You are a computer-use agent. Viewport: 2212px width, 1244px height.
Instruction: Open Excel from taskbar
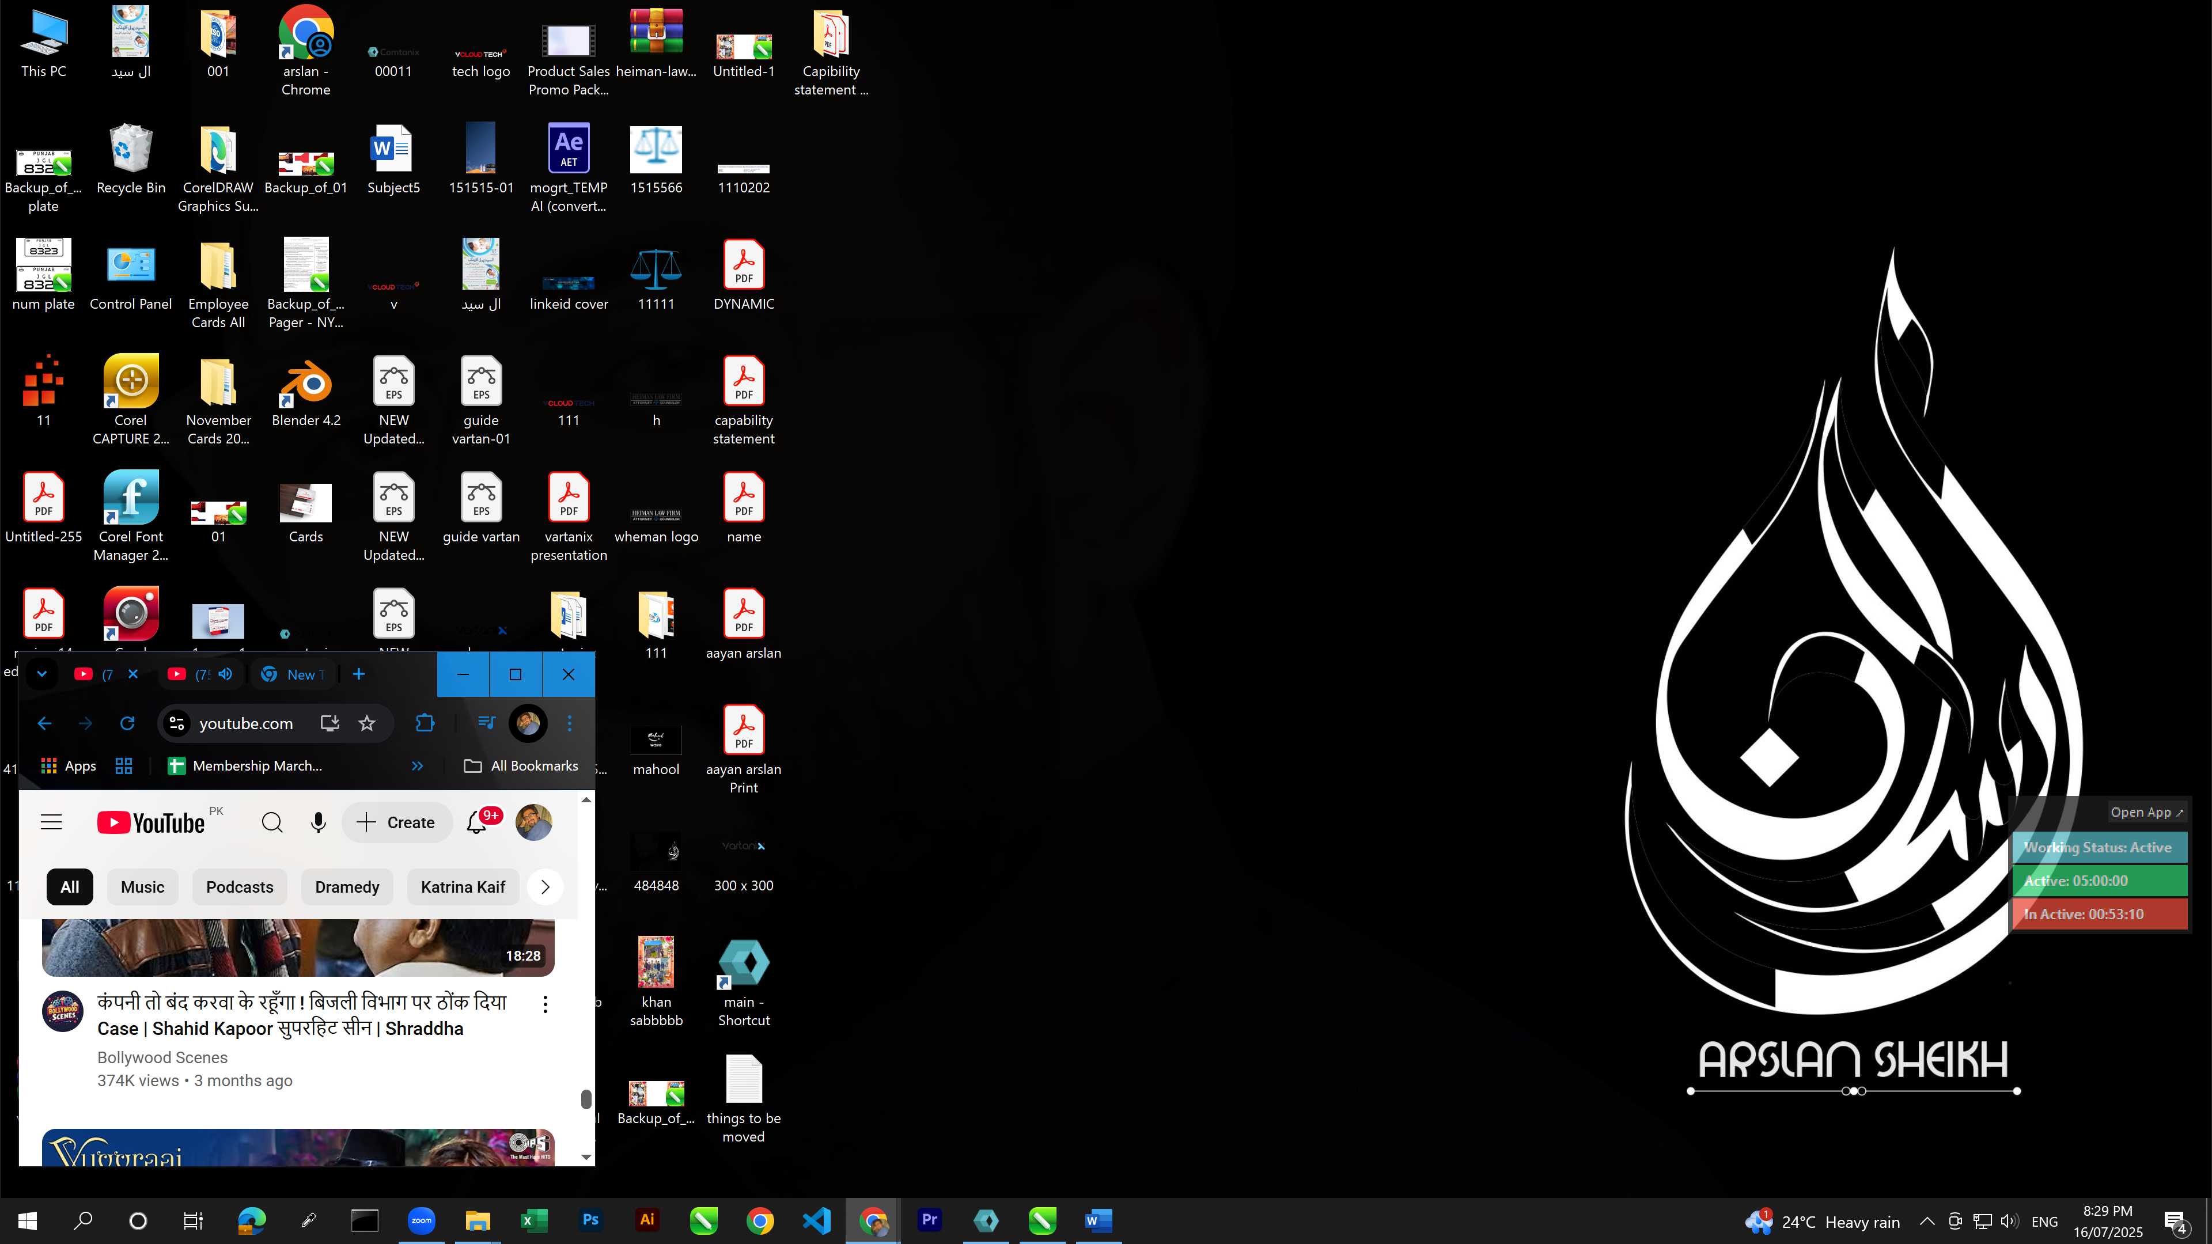(534, 1220)
